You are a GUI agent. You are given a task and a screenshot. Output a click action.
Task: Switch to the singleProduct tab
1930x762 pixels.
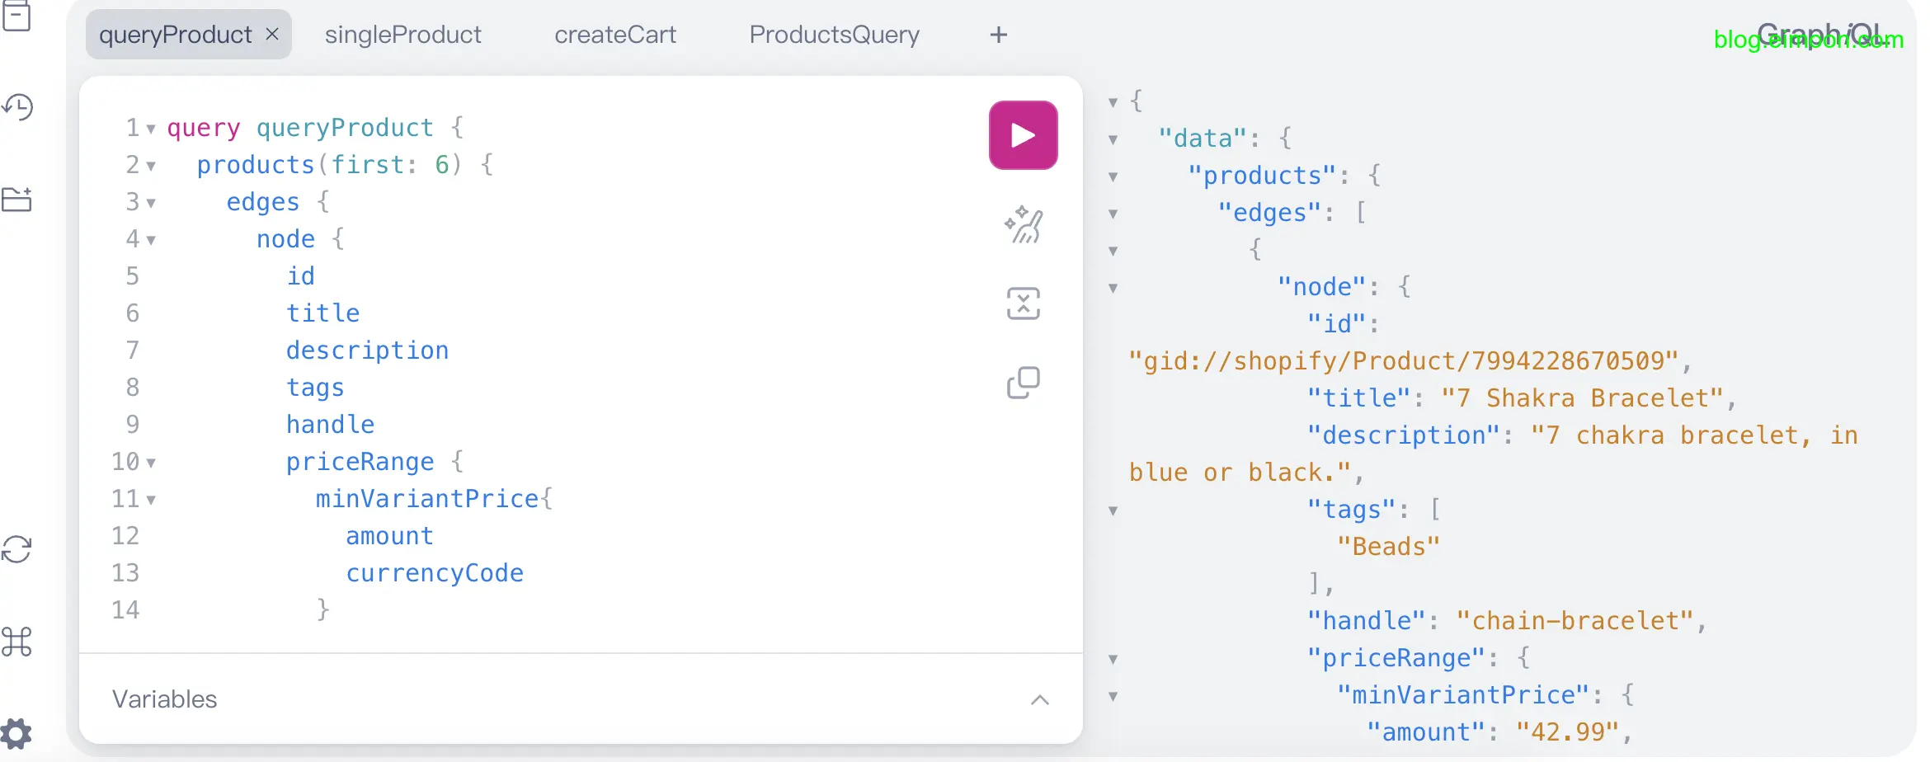(402, 35)
